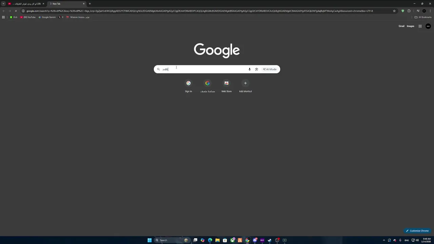This screenshot has width=434, height=244.
Task: Go forward with the browser forward arrow
Action: [x=10, y=11]
